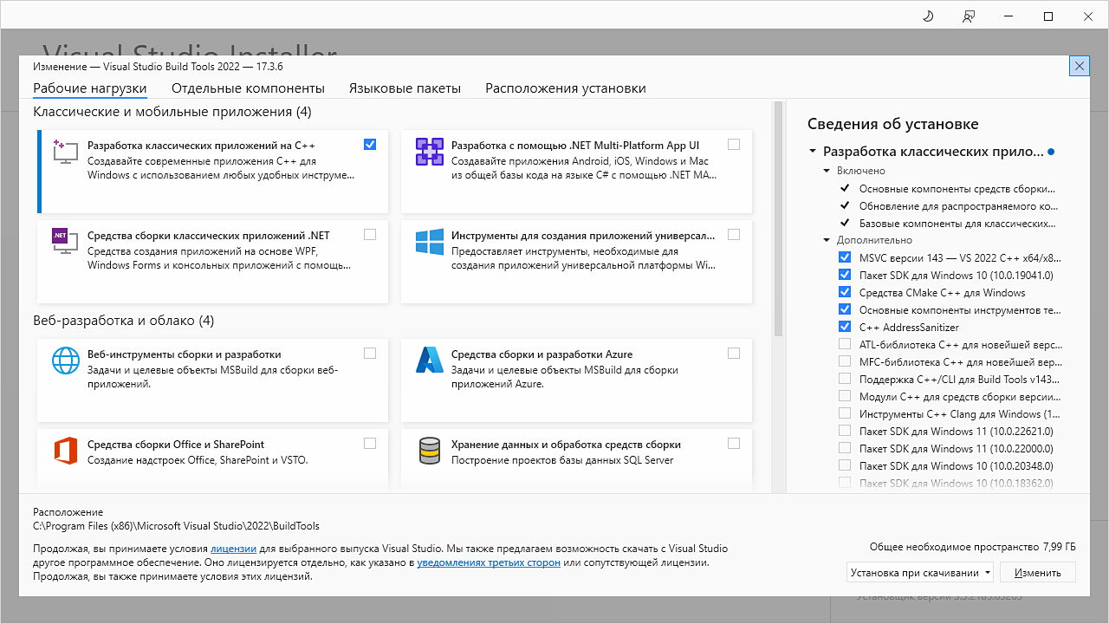Open feedback using the title bar icon
1109x624 pixels.
pyautogui.click(x=968, y=16)
